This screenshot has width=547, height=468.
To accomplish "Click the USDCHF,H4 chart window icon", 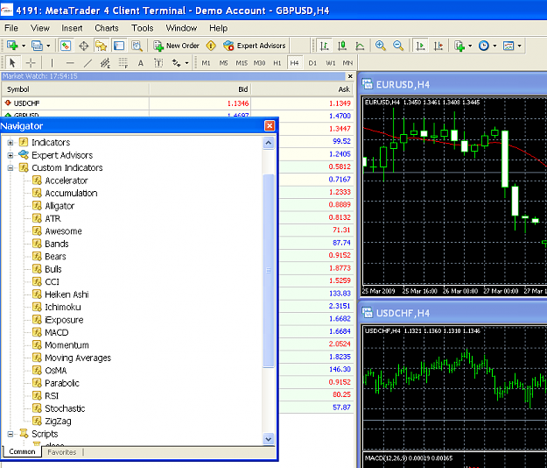I will pos(367,313).
